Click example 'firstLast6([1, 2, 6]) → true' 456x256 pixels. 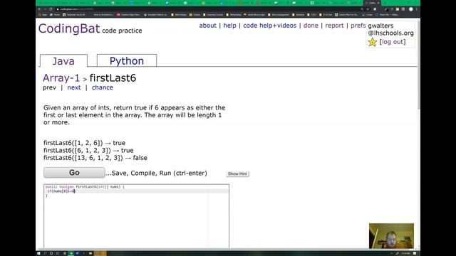(x=84, y=143)
